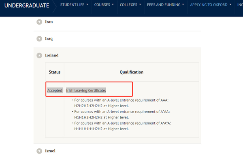Open the Colleges dropdown arrow
The height and width of the screenshot is (156, 243).
(140, 4)
